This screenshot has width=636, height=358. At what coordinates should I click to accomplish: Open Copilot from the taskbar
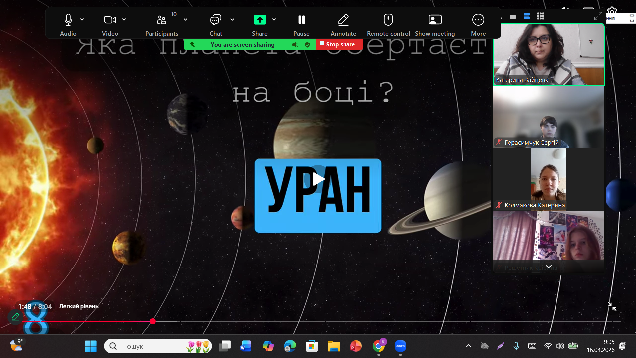268,346
